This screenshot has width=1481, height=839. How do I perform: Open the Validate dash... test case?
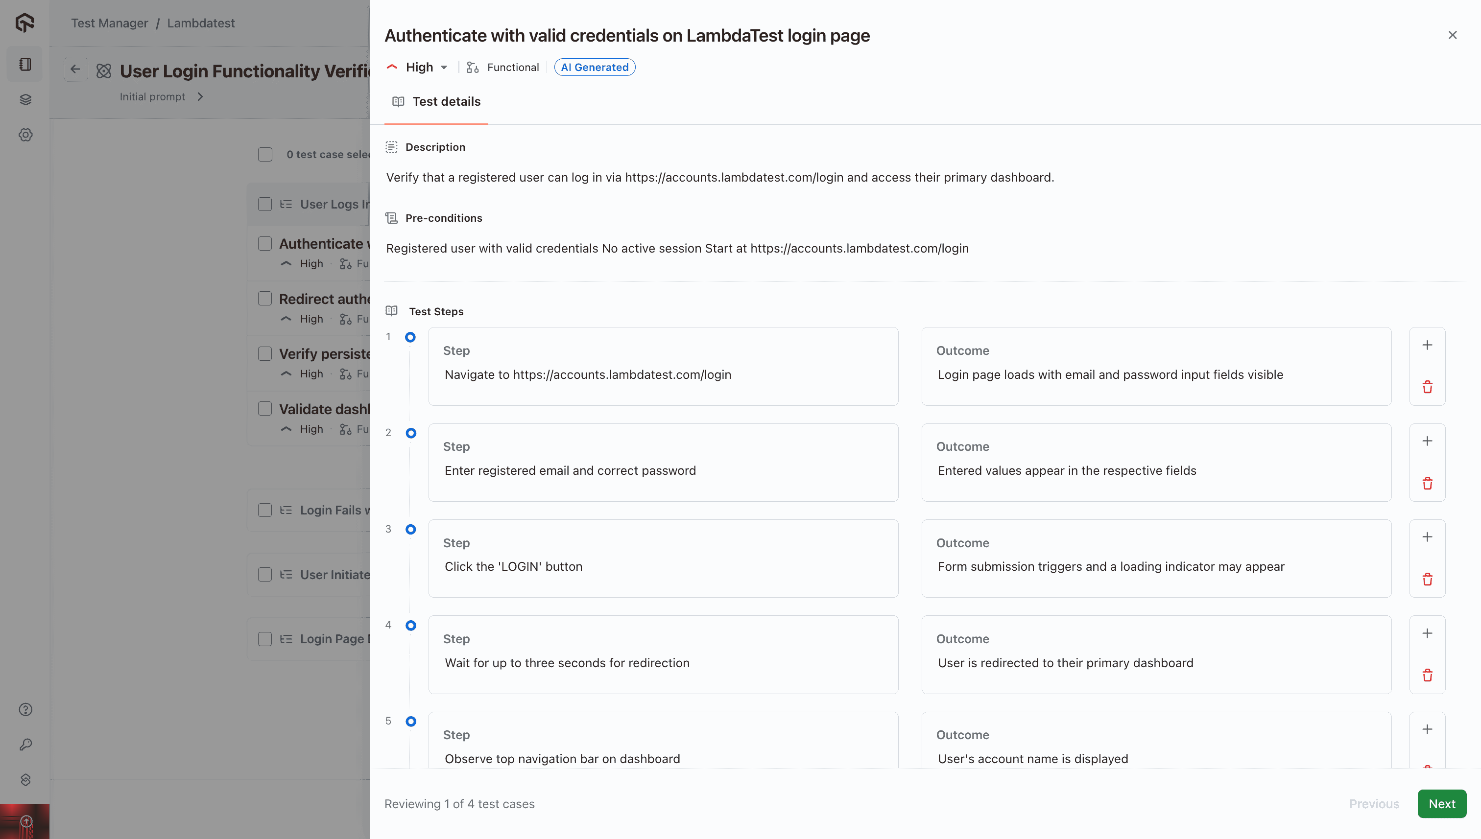coord(325,409)
